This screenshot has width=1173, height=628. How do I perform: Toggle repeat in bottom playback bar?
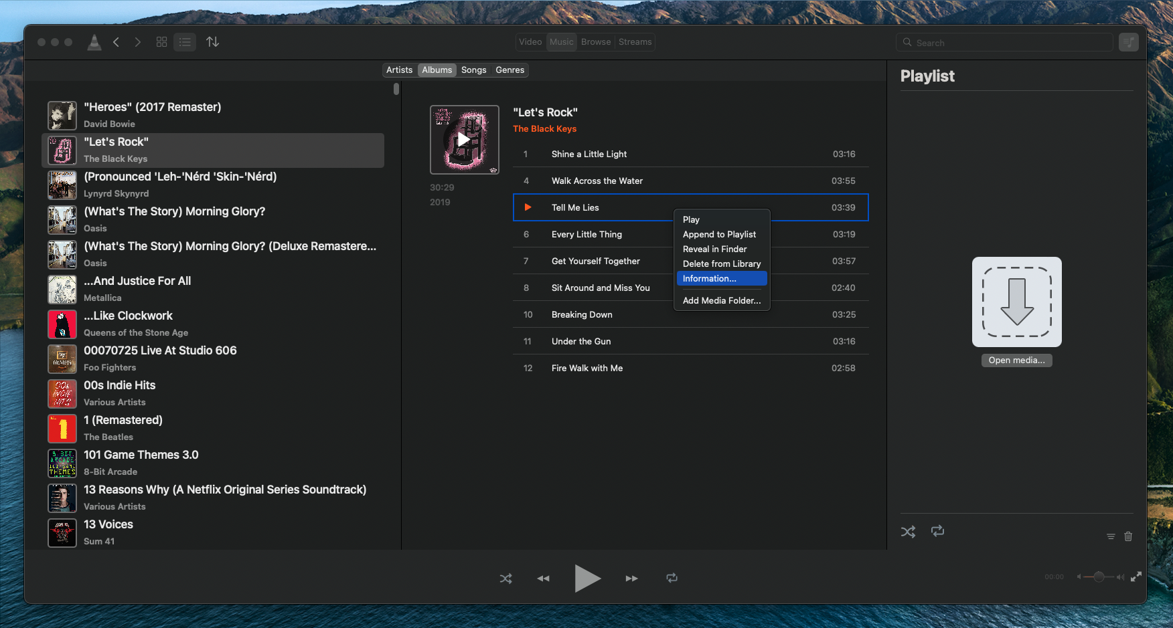(x=672, y=578)
